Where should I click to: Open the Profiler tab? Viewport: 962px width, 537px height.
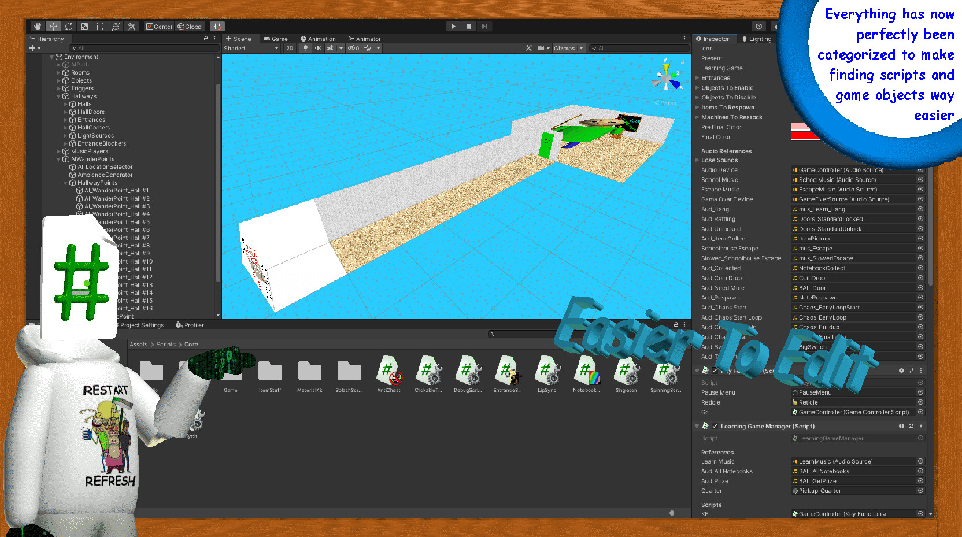click(x=190, y=325)
